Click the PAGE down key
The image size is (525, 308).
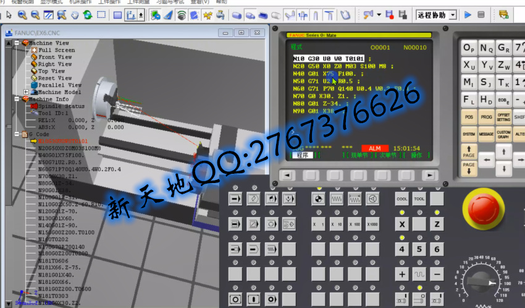coord(469,168)
